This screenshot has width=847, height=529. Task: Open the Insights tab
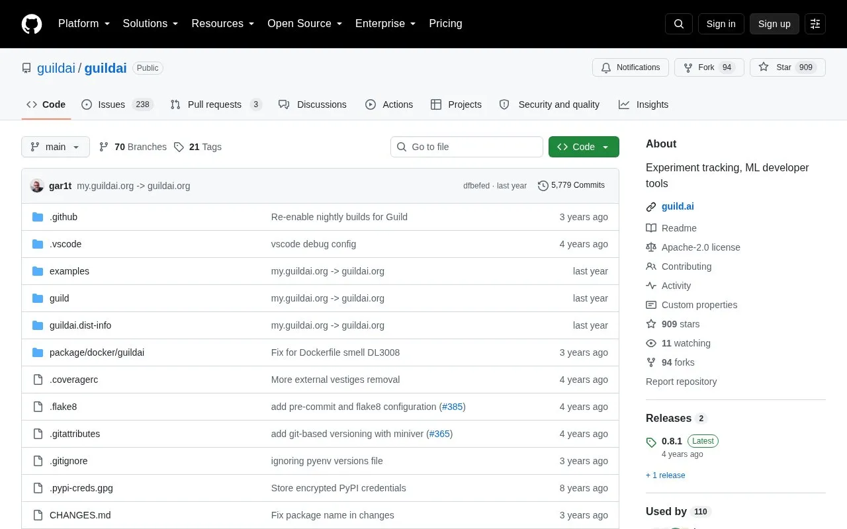coord(643,104)
